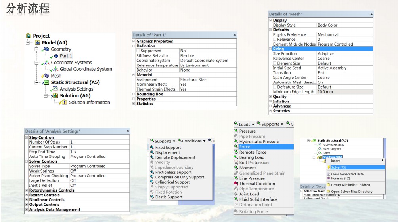The height and width of the screenshot is (222, 398).
Task: Select Solve (F5) in context menu
Action: [x=338, y=167]
